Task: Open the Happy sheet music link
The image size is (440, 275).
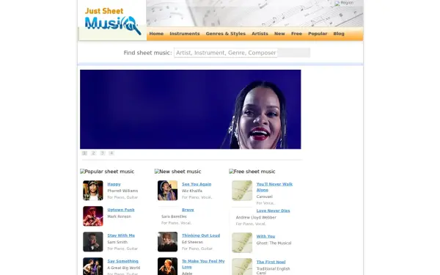Action: click(x=114, y=184)
